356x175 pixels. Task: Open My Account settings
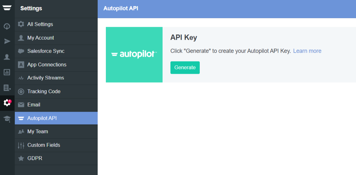pyautogui.click(x=56, y=38)
